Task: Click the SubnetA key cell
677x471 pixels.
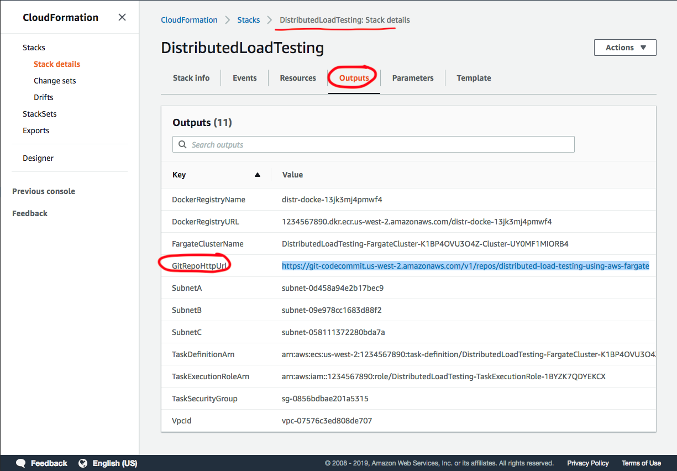Action: click(187, 288)
